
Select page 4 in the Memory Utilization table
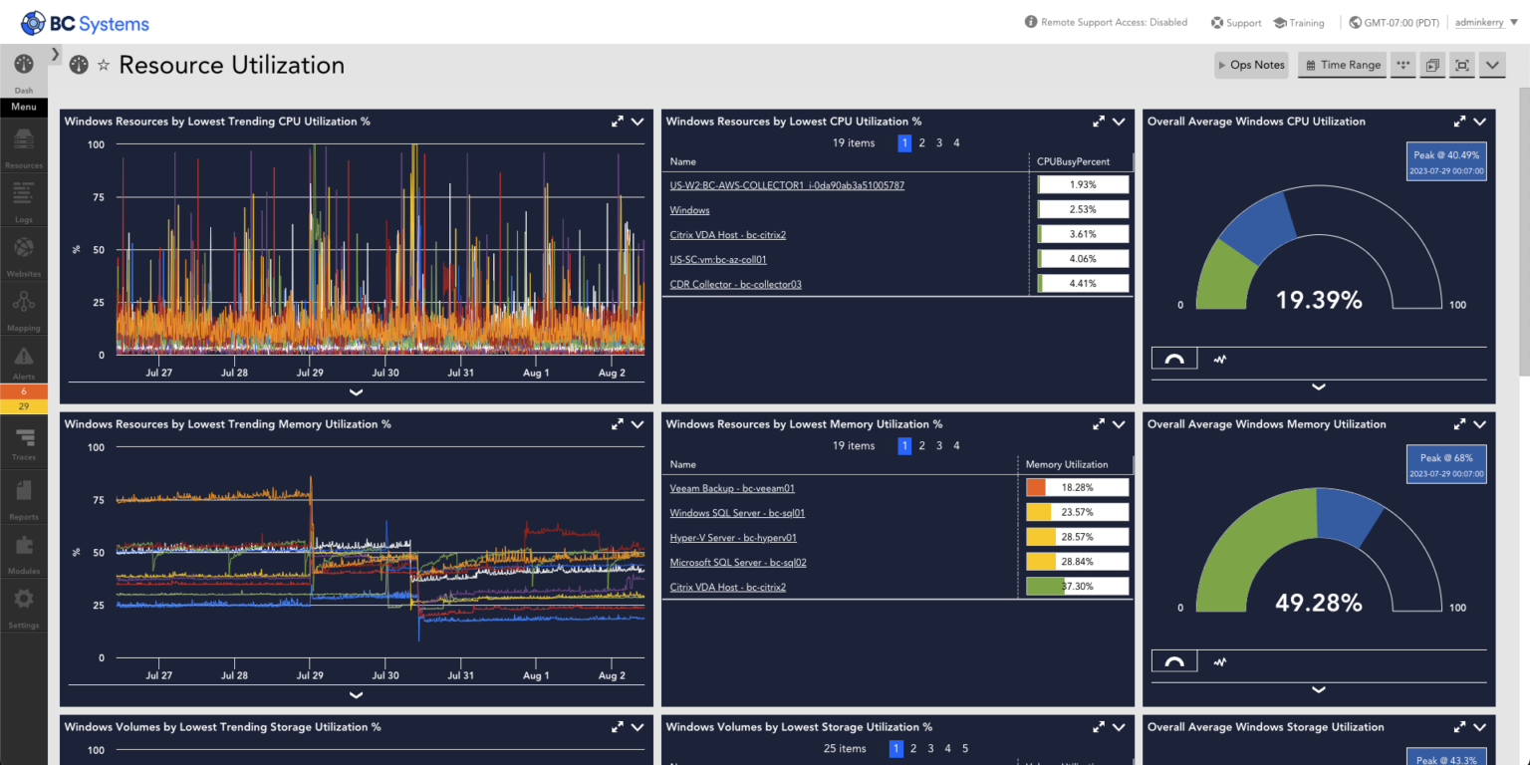click(956, 446)
